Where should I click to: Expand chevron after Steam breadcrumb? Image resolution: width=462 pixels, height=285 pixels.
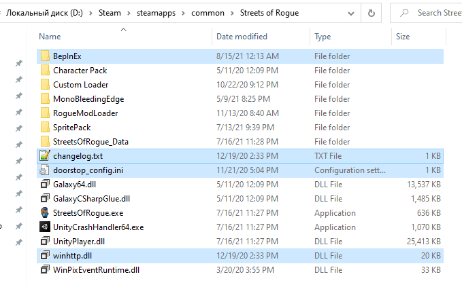pos(129,13)
